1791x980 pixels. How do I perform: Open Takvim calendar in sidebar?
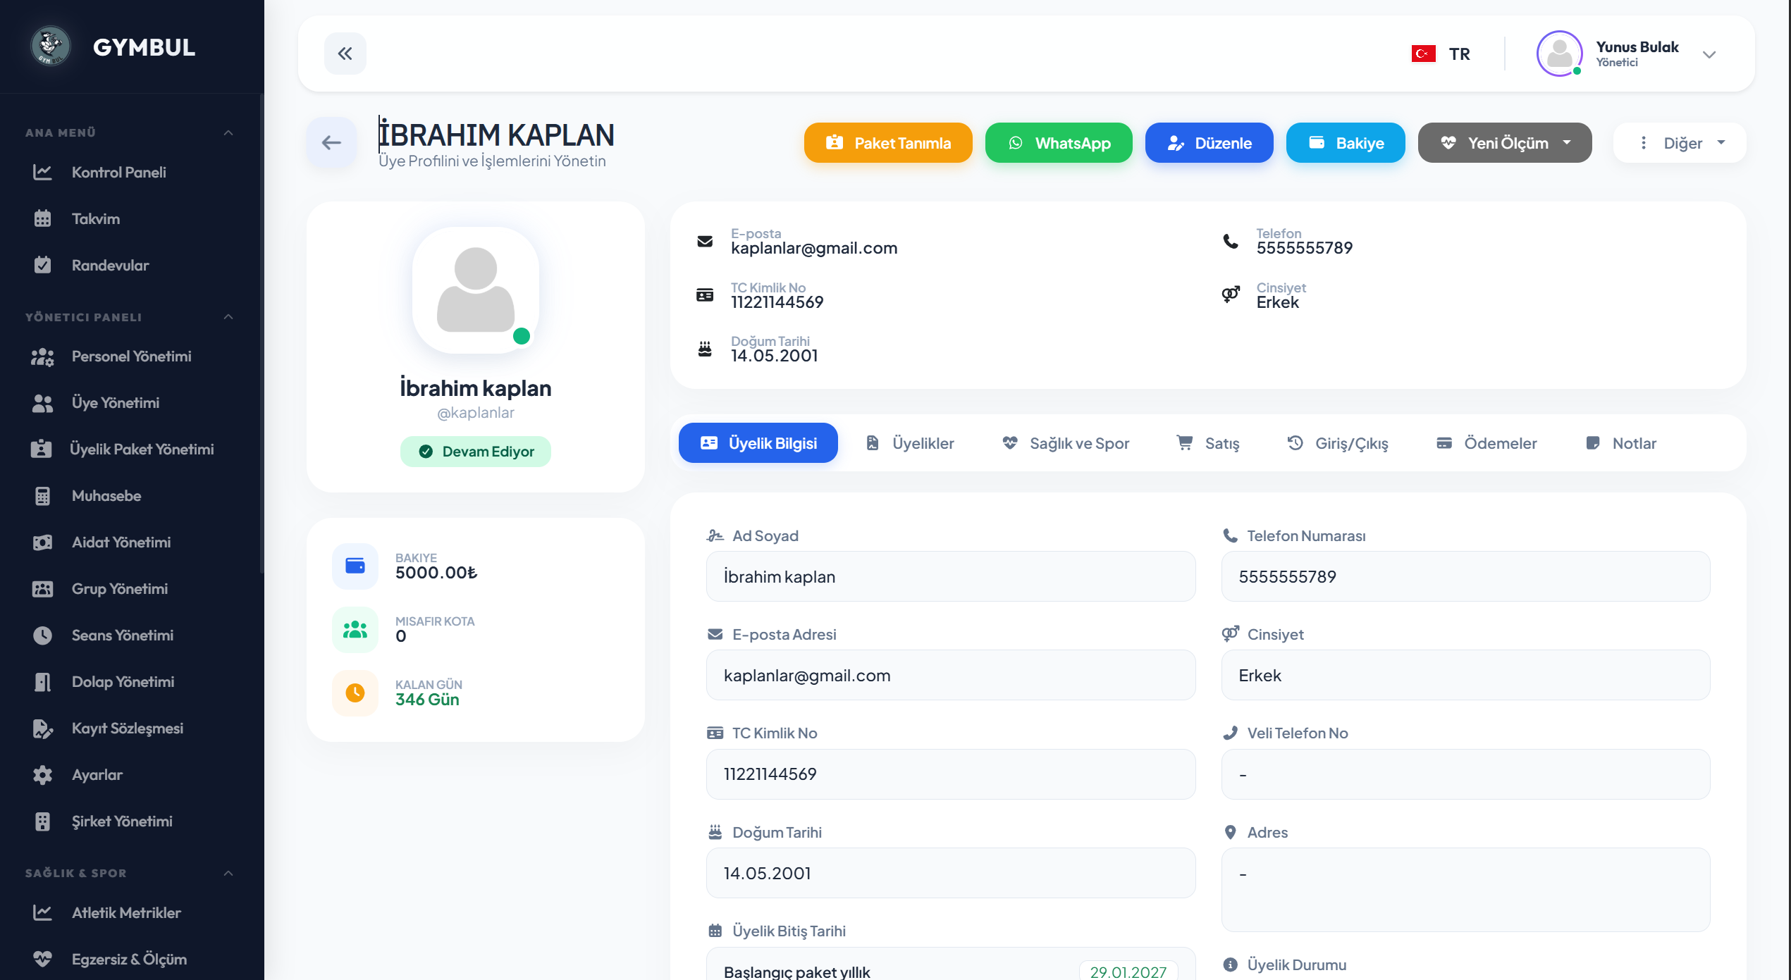pyautogui.click(x=95, y=219)
